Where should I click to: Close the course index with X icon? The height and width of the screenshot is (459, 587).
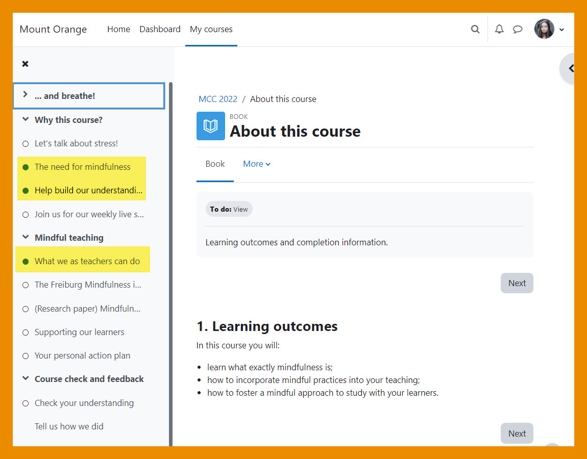[25, 64]
